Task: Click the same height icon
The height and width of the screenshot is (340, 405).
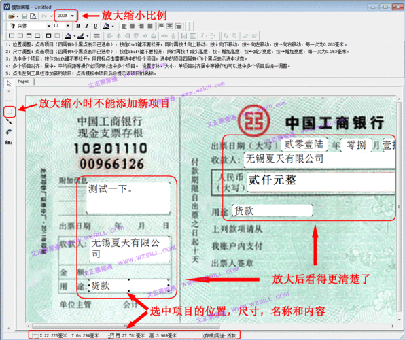Action: 193,35
